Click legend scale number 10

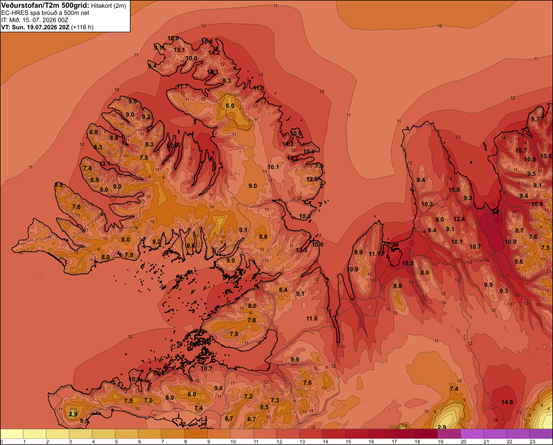coord(233,442)
